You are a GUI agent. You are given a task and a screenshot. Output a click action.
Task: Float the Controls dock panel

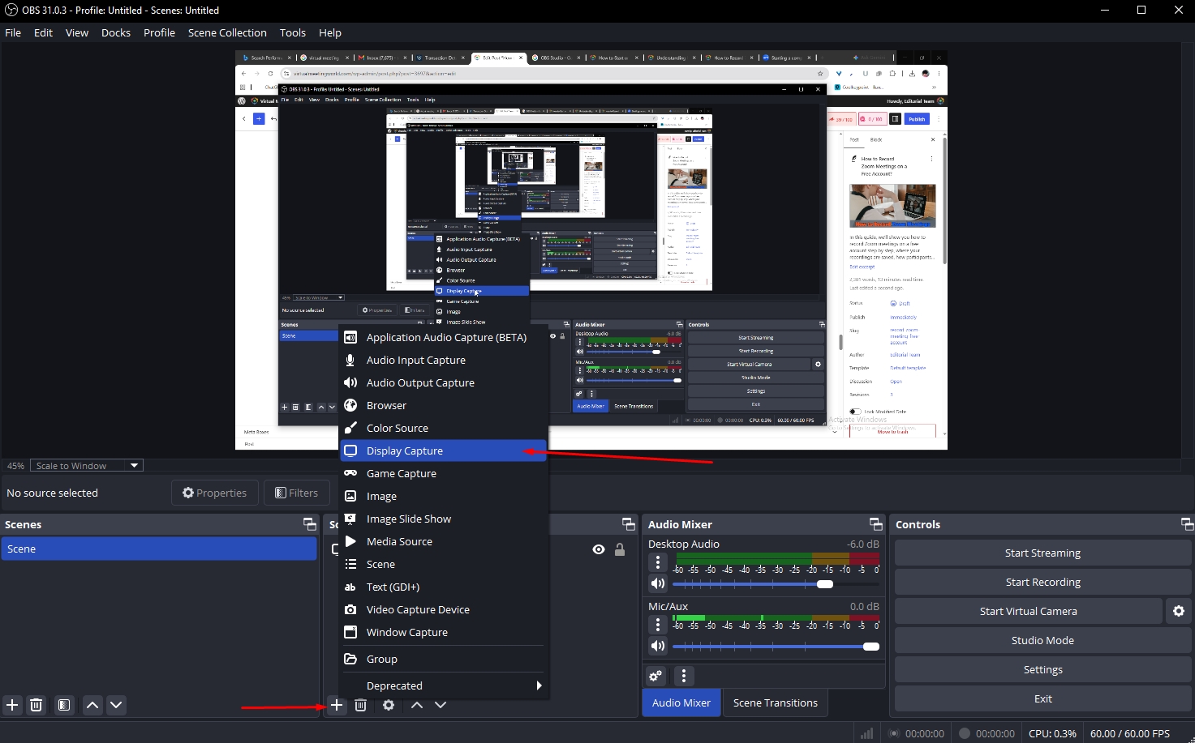tap(1187, 524)
